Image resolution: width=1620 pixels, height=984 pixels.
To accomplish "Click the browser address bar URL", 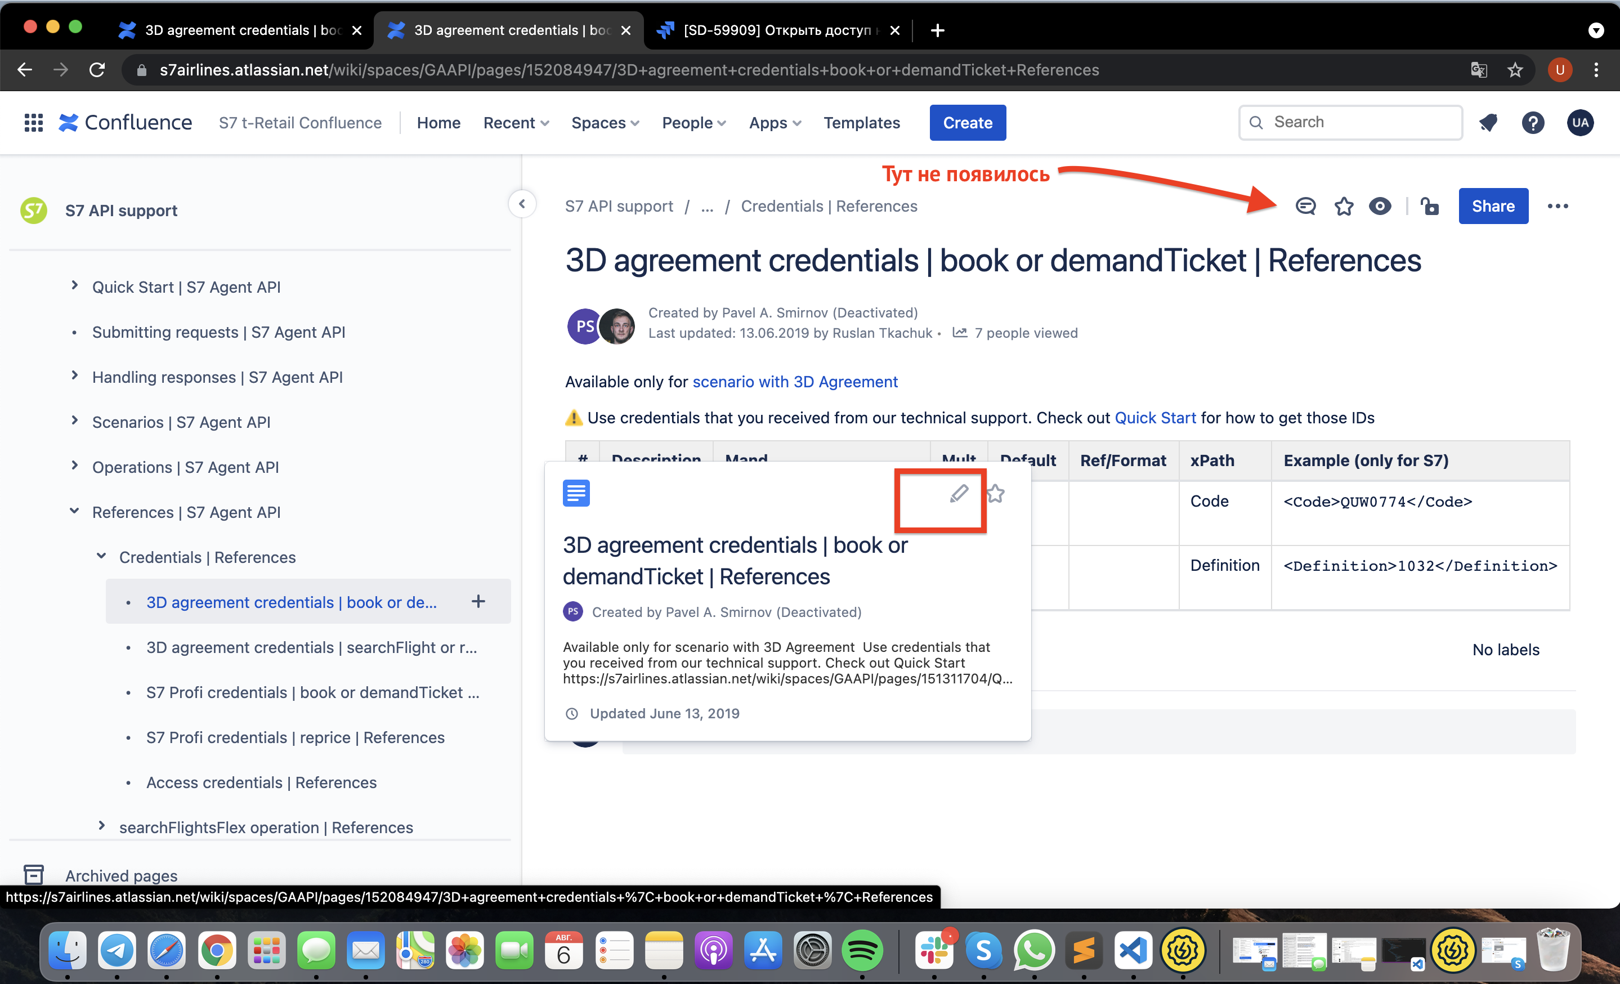I will coord(629,70).
